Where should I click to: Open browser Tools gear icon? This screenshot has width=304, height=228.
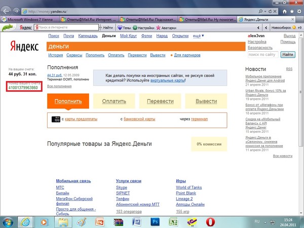(x=299, y=12)
